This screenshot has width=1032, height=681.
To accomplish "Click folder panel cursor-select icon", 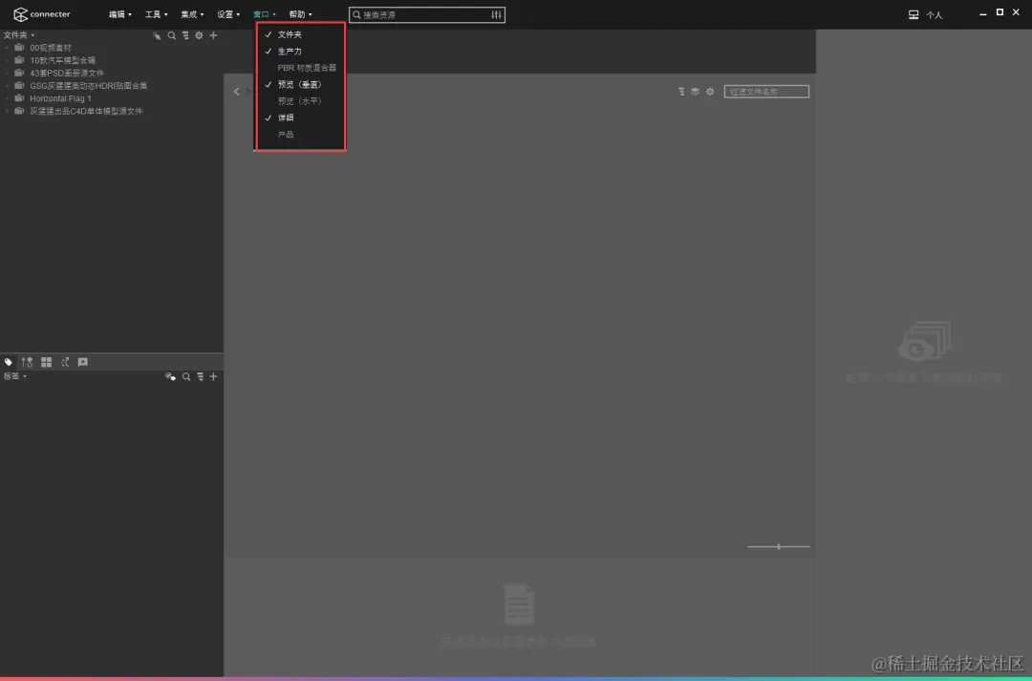I will 157,35.
